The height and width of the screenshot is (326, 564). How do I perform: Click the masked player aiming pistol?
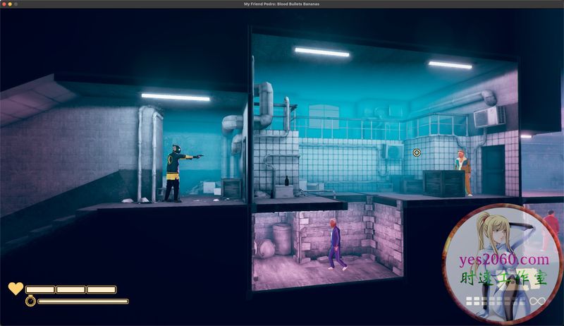point(176,173)
